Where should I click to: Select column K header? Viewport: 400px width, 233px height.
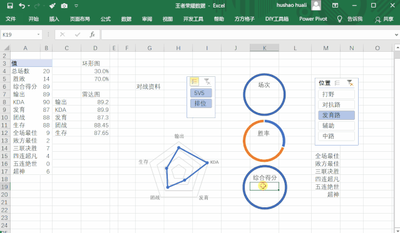point(264,48)
